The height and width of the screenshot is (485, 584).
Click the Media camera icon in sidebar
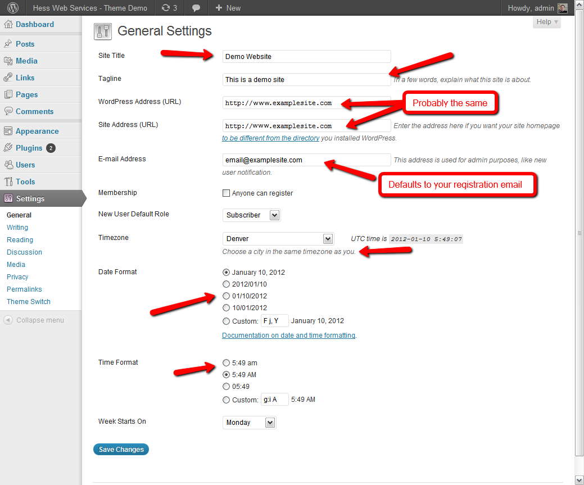click(8, 61)
